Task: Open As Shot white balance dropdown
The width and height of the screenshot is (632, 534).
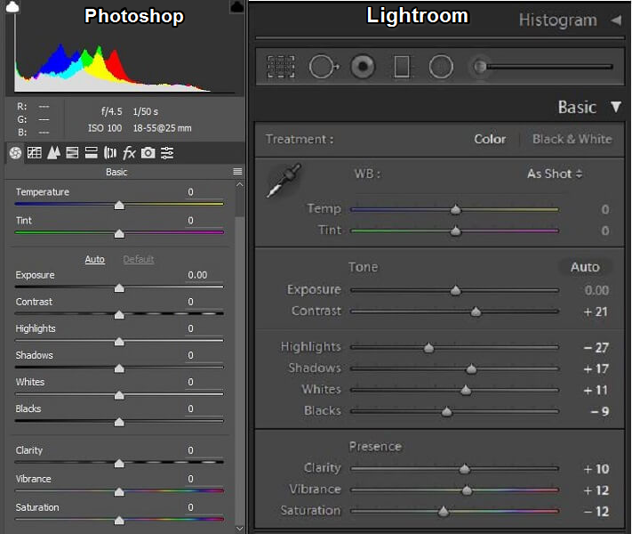Action: pyautogui.click(x=555, y=174)
